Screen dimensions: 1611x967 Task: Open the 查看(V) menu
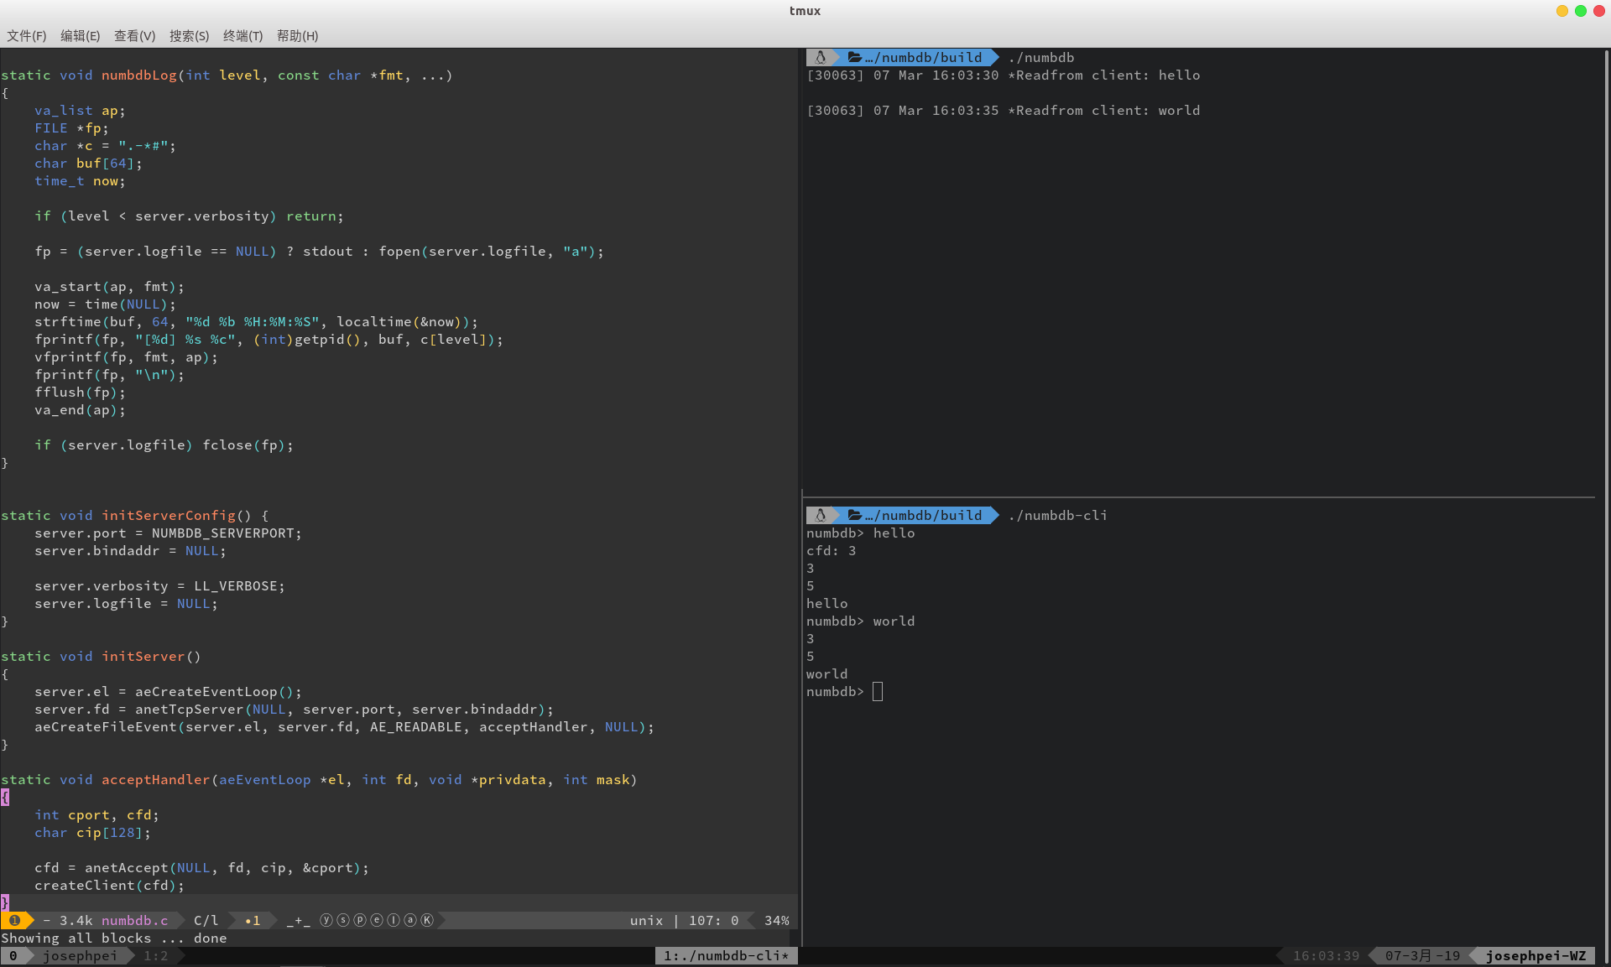point(134,36)
